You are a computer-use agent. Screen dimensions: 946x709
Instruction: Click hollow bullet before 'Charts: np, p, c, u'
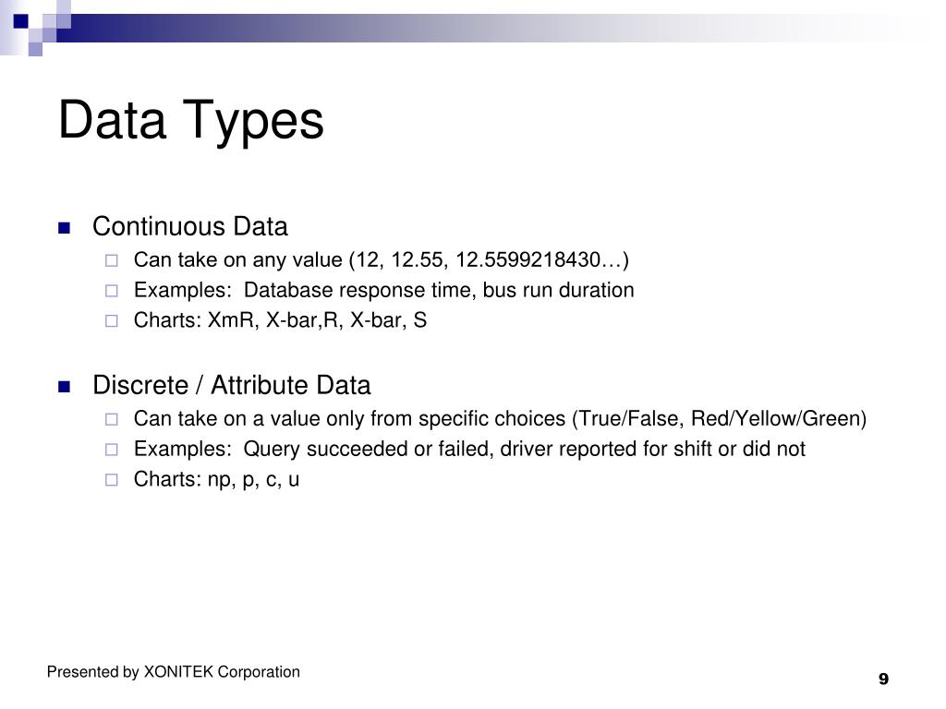112,480
